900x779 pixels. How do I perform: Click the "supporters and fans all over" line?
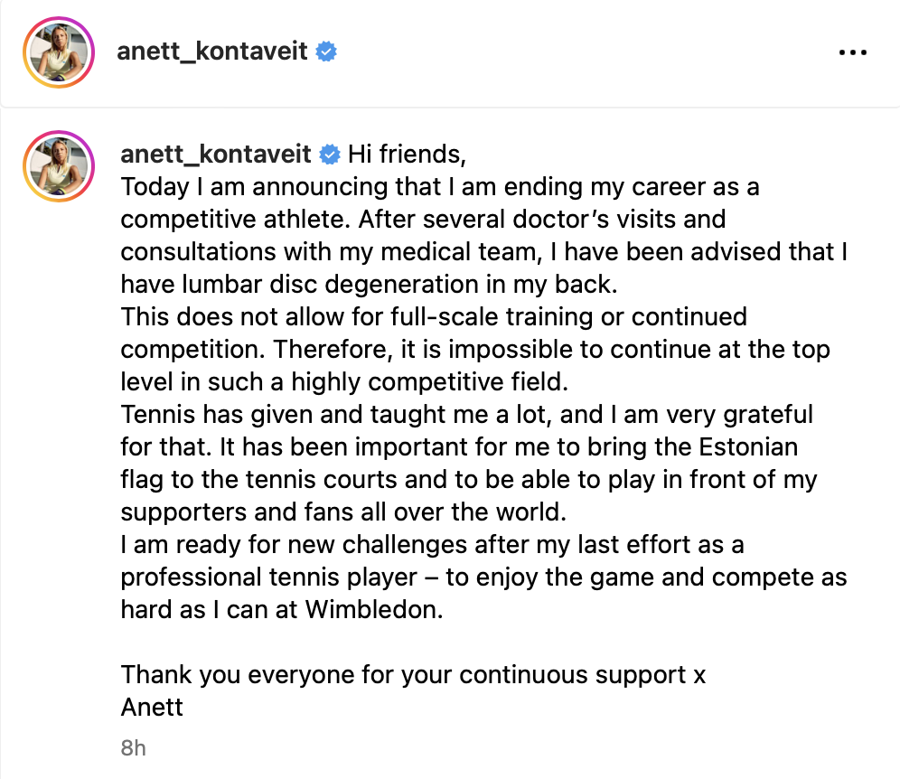tap(342, 512)
